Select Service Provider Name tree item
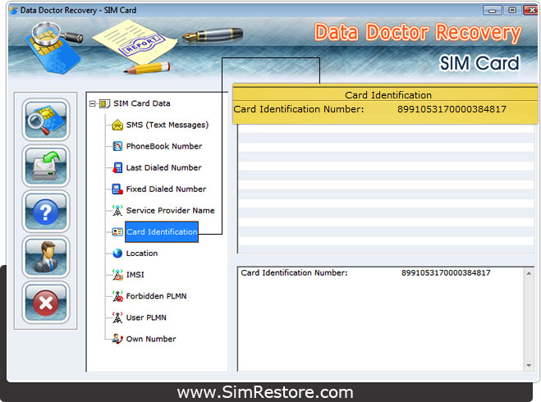 pyautogui.click(x=171, y=210)
